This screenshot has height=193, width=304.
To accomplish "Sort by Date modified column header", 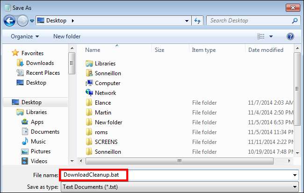I will pos(266,50).
